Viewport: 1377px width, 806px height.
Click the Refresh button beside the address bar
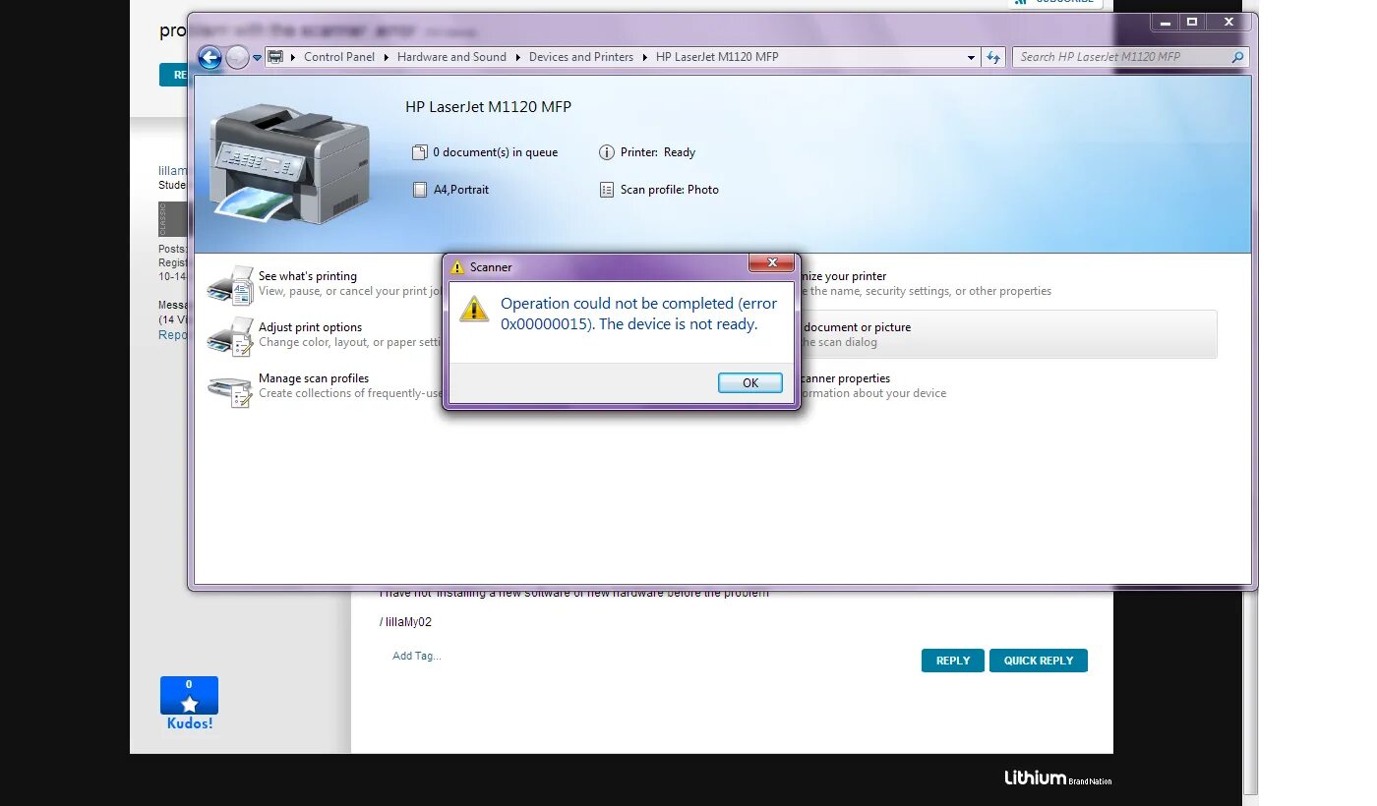(x=993, y=57)
